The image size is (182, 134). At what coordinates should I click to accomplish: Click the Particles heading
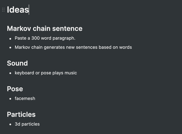click(x=21, y=114)
